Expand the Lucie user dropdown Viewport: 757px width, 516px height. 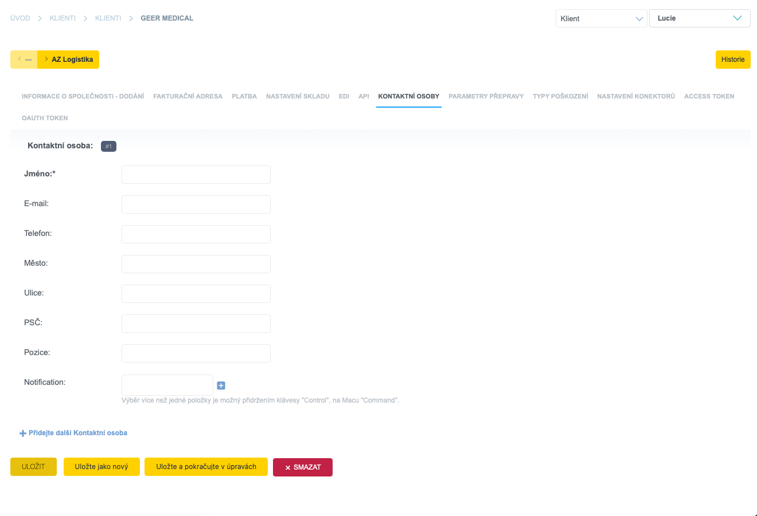point(699,18)
